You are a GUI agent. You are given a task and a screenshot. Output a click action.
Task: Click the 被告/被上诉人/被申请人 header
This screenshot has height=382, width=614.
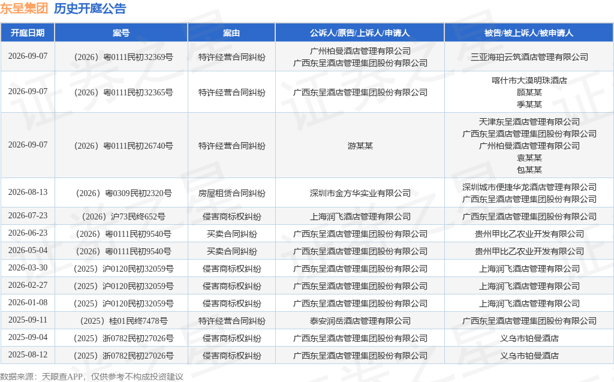click(x=529, y=33)
